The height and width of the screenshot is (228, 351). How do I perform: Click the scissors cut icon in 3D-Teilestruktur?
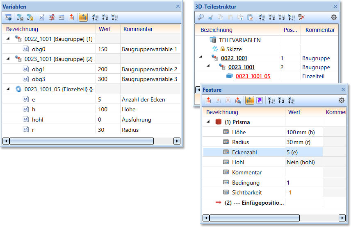pyautogui.click(x=211, y=17)
